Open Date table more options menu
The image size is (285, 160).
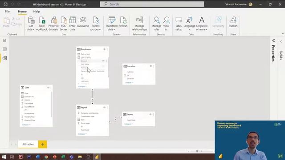51,88
